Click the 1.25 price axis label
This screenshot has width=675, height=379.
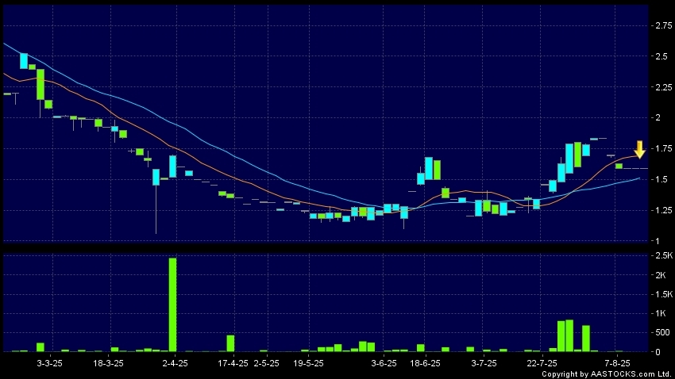click(x=663, y=210)
